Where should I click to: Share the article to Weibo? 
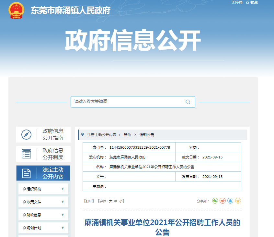223,201
